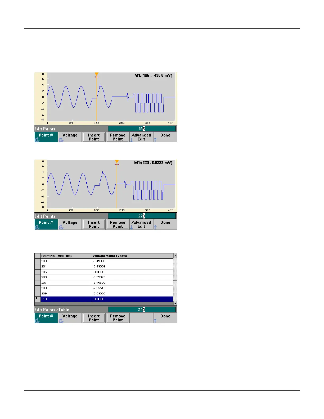Click the orange marker triangle at point 220
The width and height of the screenshot is (324, 419).
pyautogui.click(x=117, y=162)
